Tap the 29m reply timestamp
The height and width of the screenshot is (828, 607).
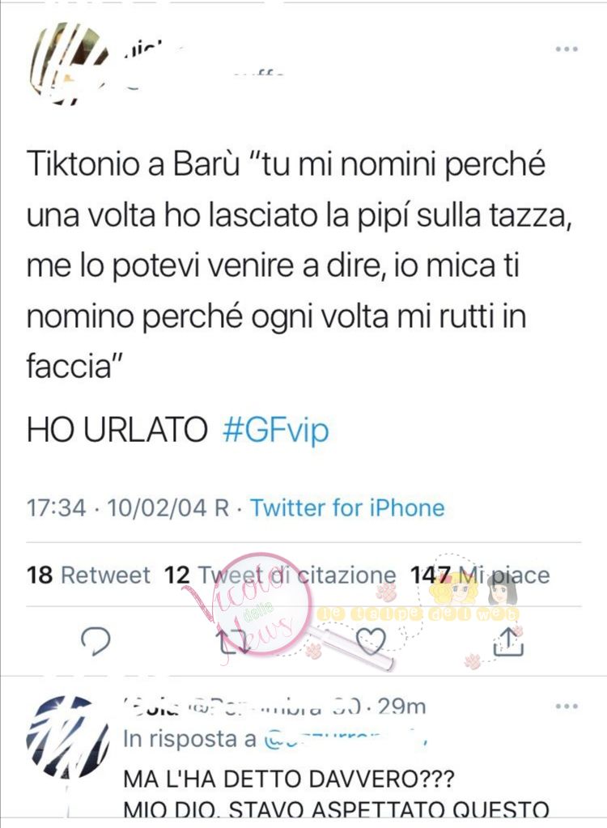pos(401,707)
